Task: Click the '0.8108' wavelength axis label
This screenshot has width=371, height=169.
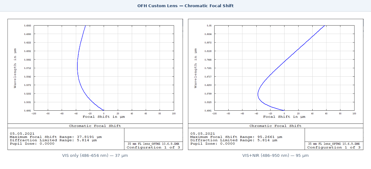Action: coord(208,51)
